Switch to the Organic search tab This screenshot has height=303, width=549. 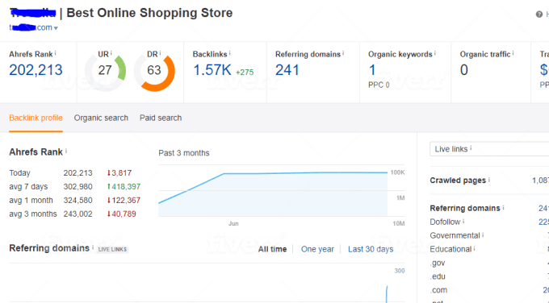coord(101,118)
